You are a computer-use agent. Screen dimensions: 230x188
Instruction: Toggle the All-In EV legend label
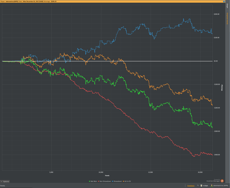127,181
